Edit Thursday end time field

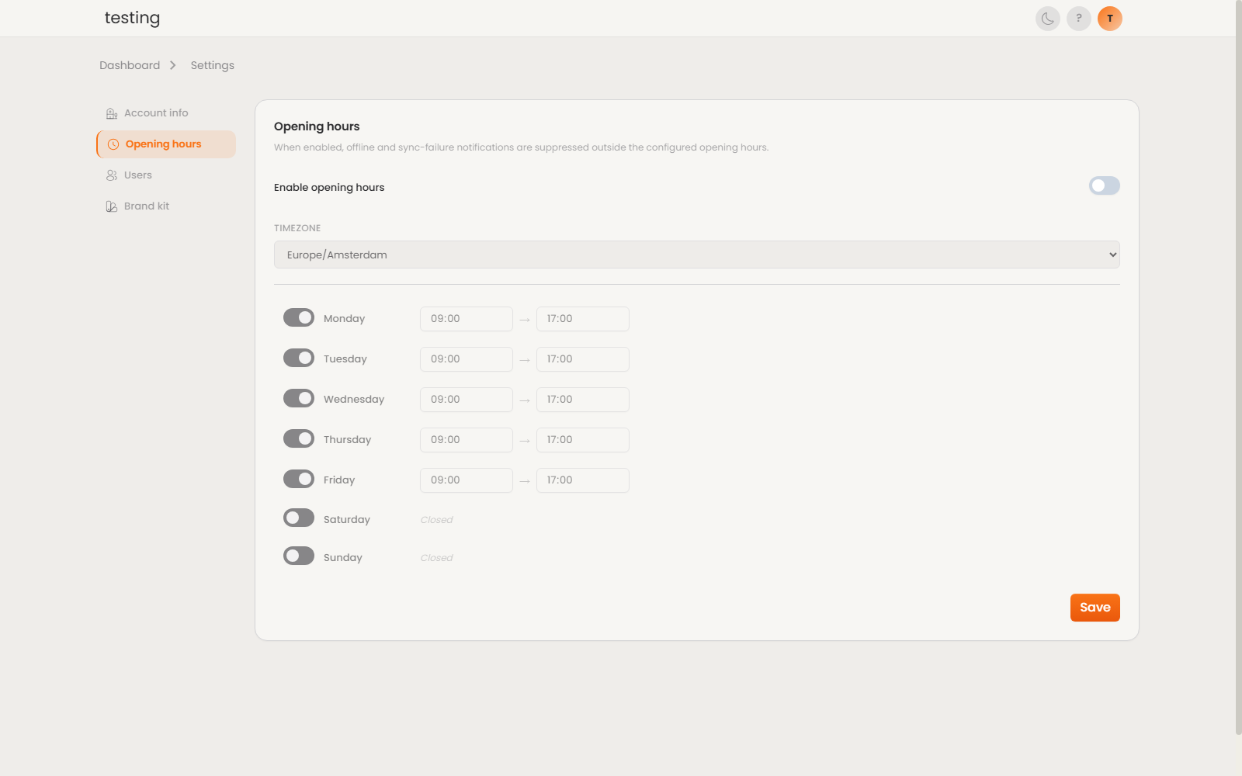[x=583, y=440]
